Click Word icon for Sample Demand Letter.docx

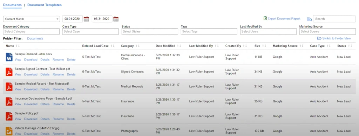[9, 57]
